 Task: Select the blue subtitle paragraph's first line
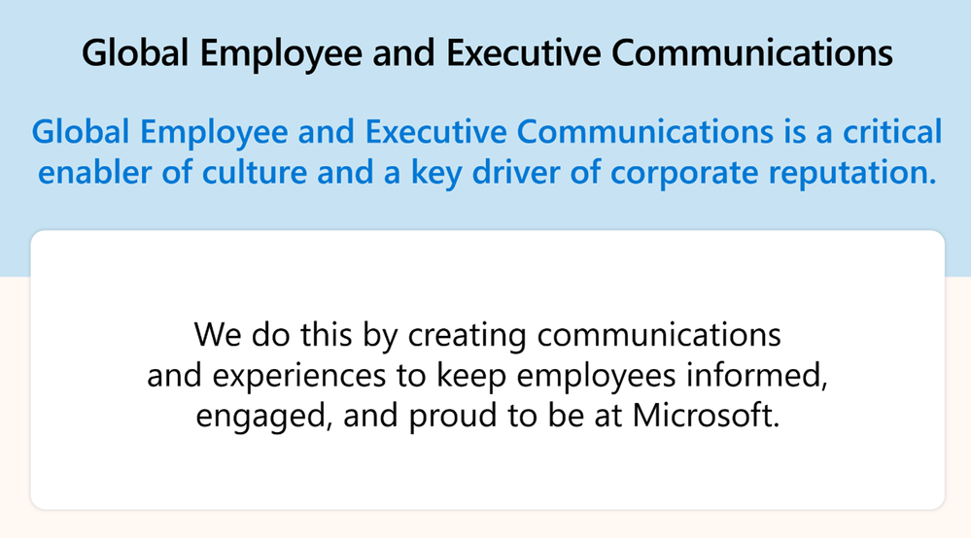pyautogui.click(x=487, y=132)
